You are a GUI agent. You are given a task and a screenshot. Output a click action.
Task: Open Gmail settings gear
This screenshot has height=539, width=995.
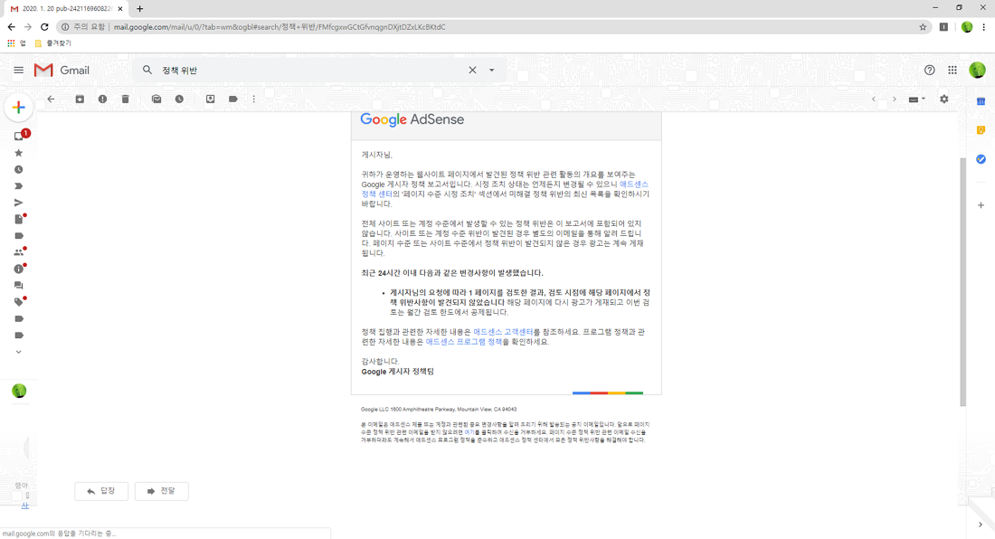944,99
